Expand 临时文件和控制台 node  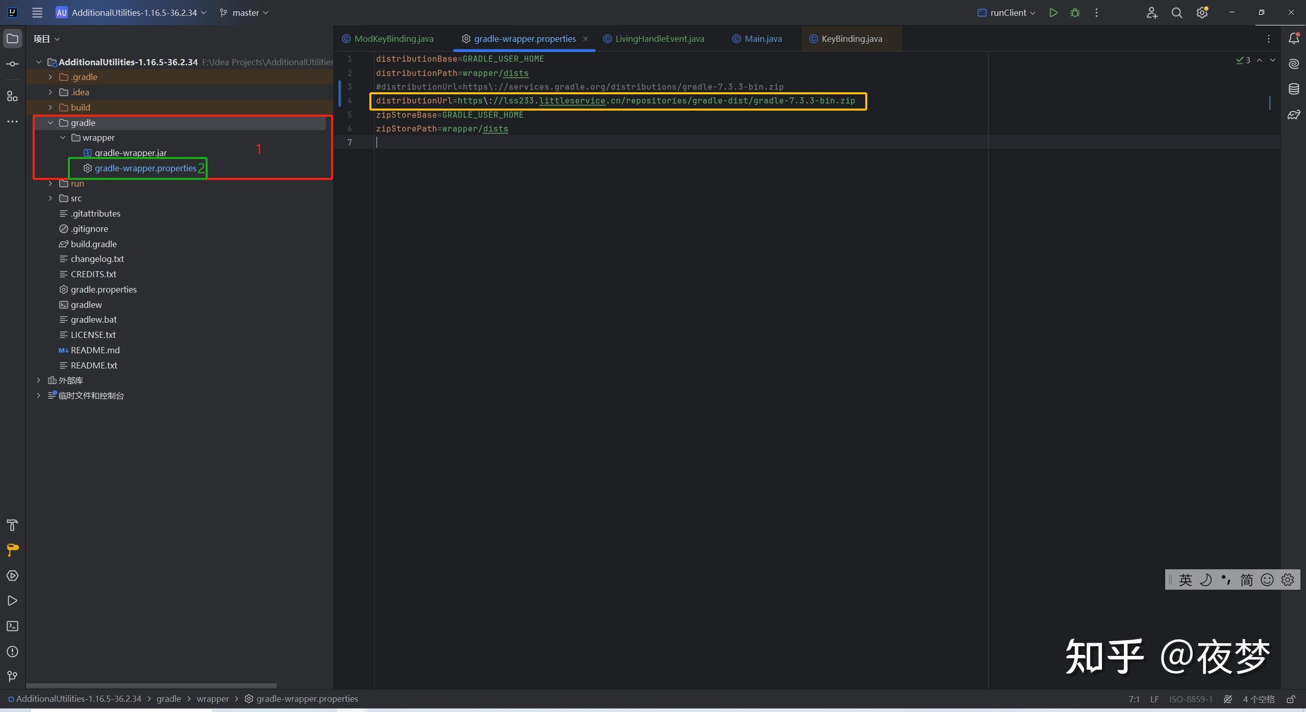click(x=38, y=395)
